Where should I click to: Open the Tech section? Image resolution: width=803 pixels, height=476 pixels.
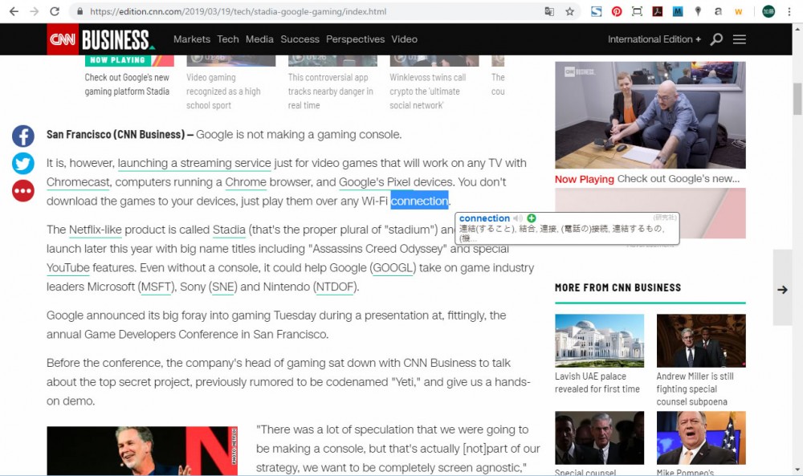click(228, 39)
